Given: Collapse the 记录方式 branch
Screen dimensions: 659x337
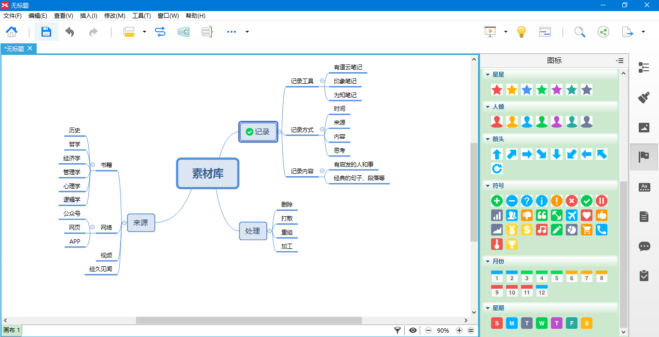Looking at the screenshot, I should point(322,130).
